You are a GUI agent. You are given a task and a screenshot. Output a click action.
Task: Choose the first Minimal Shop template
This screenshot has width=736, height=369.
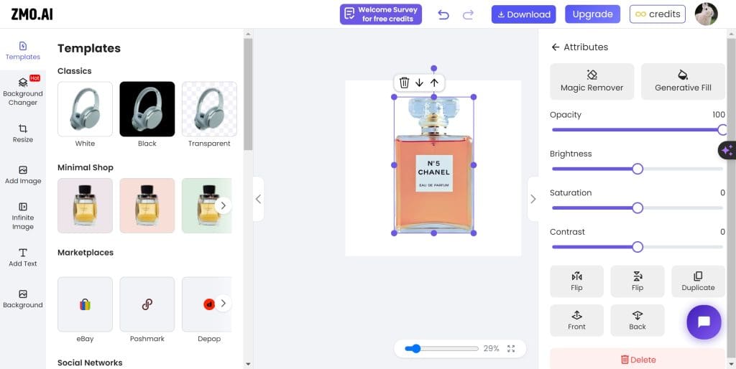(85, 205)
